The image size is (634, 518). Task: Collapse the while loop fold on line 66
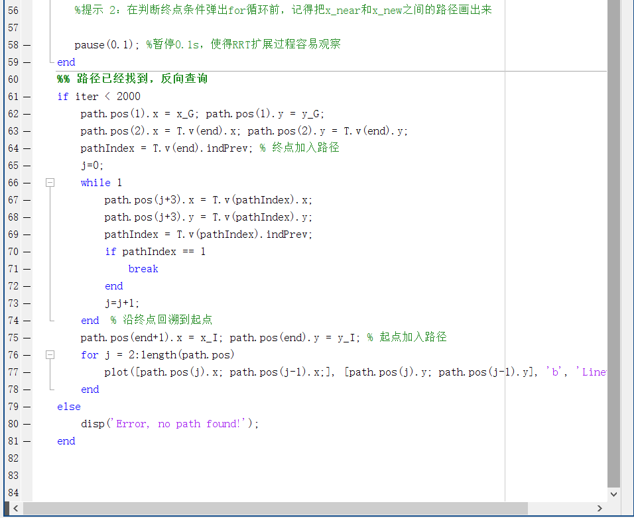50,183
